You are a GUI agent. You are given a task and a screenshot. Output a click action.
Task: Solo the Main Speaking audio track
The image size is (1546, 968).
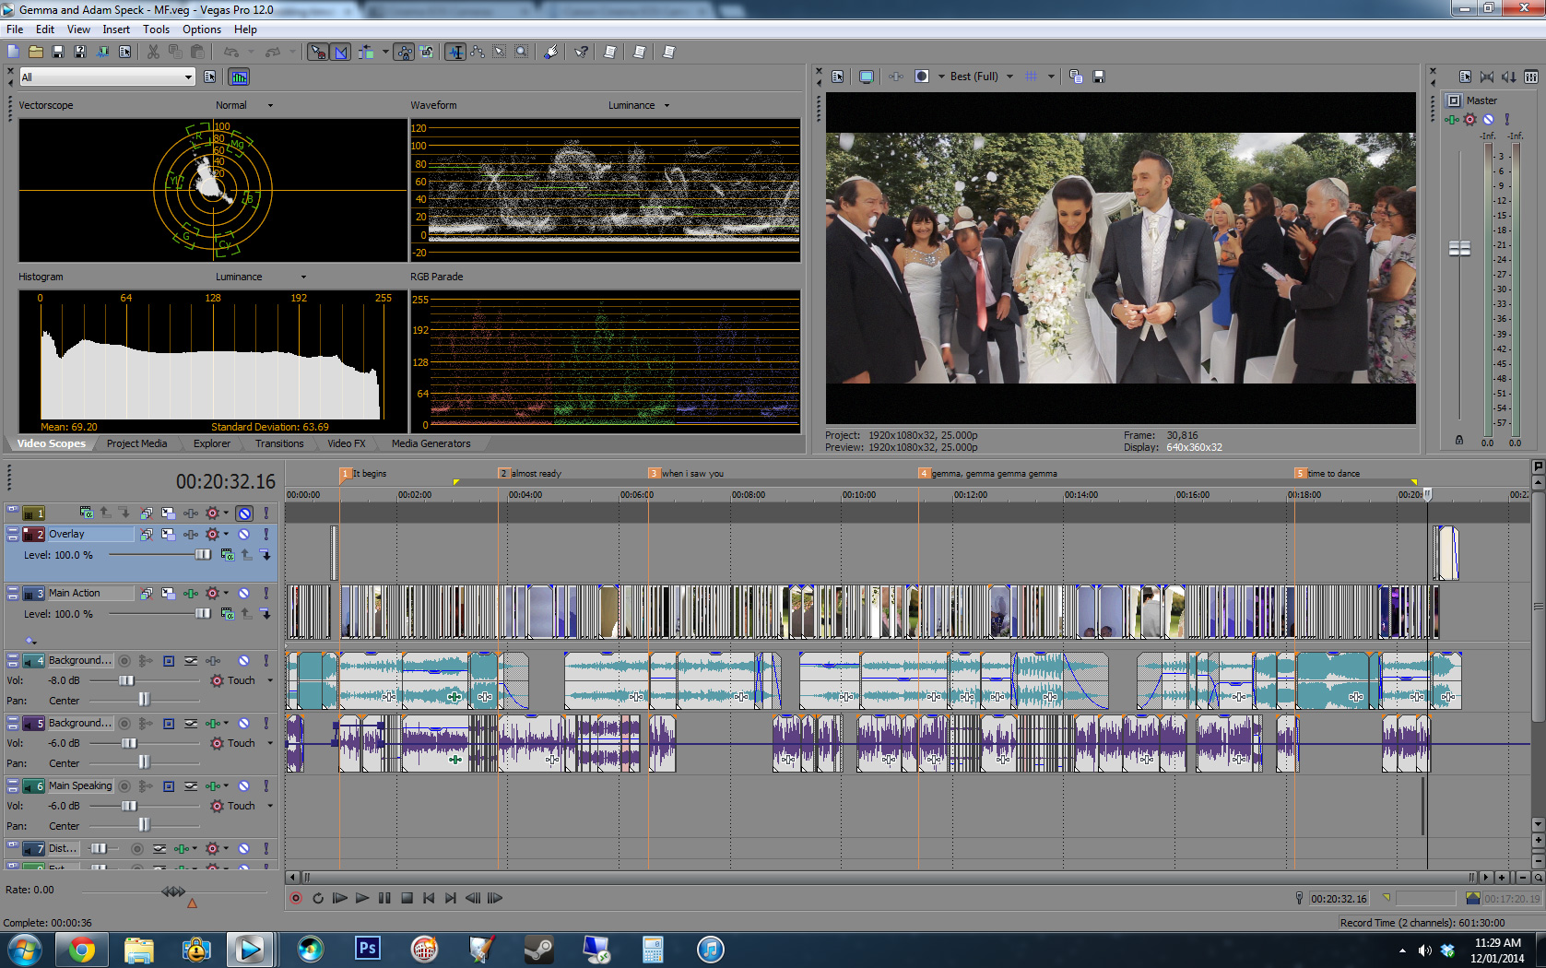[266, 785]
